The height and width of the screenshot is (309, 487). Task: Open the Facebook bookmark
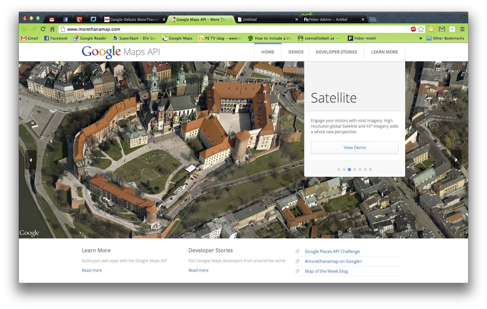(x=56, y=38)
